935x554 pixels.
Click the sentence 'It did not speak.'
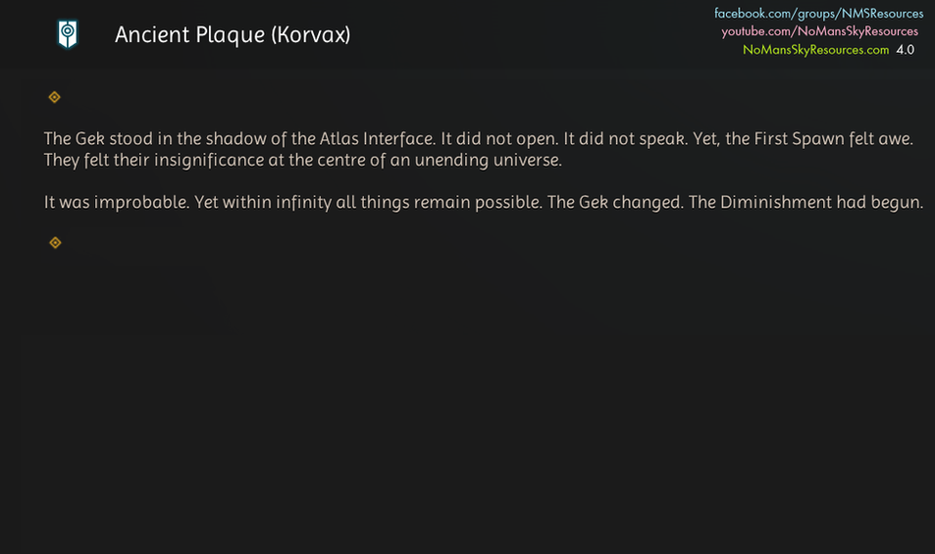(x=626, y=139)
